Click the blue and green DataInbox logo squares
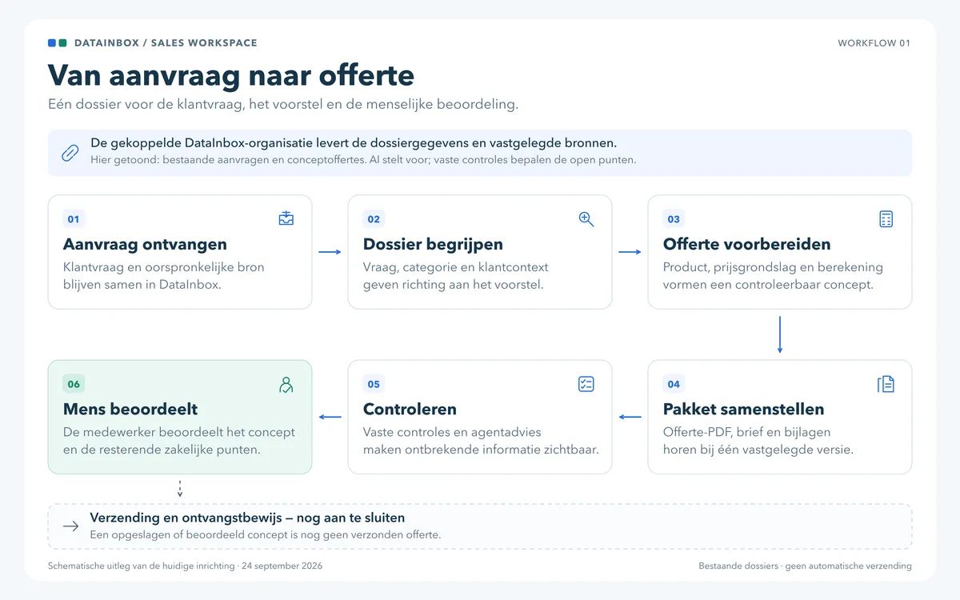Viewport: 960px width, 600px height. [x=58, y=42]
